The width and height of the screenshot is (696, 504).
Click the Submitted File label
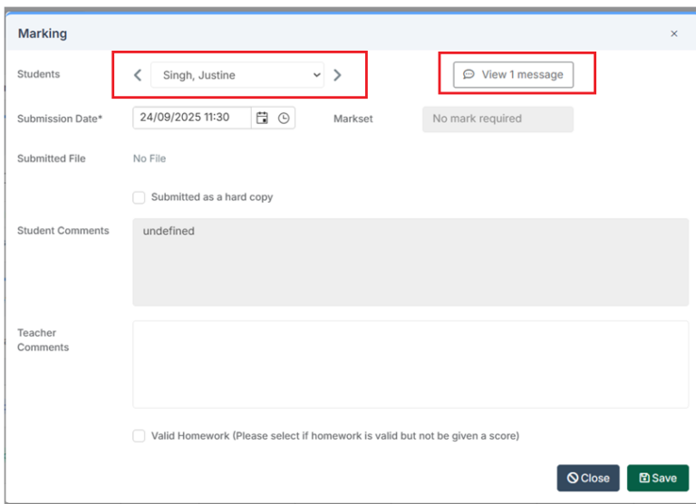52,158
